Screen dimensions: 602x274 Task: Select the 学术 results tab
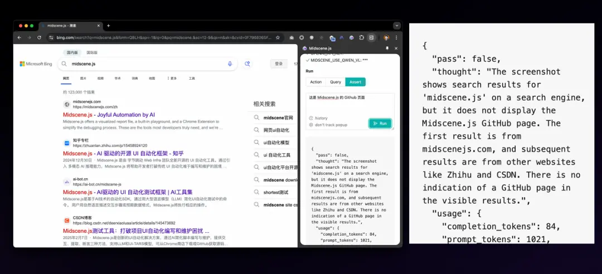coord(118,79)
